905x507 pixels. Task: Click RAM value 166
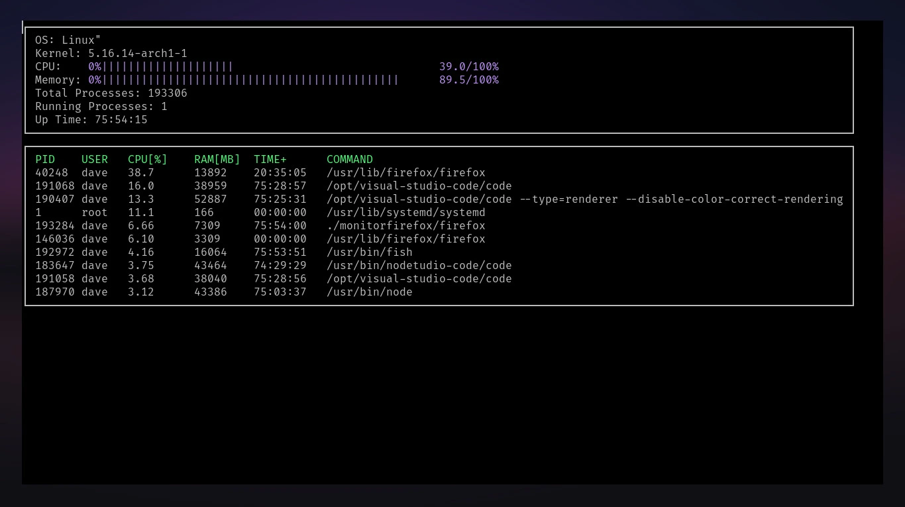point(204,213)
